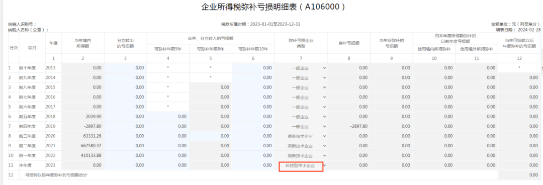Open enterprise type dropdown for year 2020
The height and width of the screenshot is (185, 543).
301,136
